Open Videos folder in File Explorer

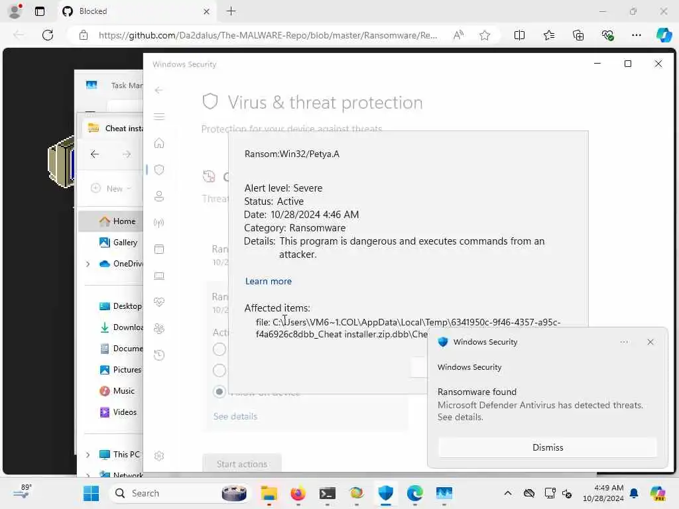117,412
